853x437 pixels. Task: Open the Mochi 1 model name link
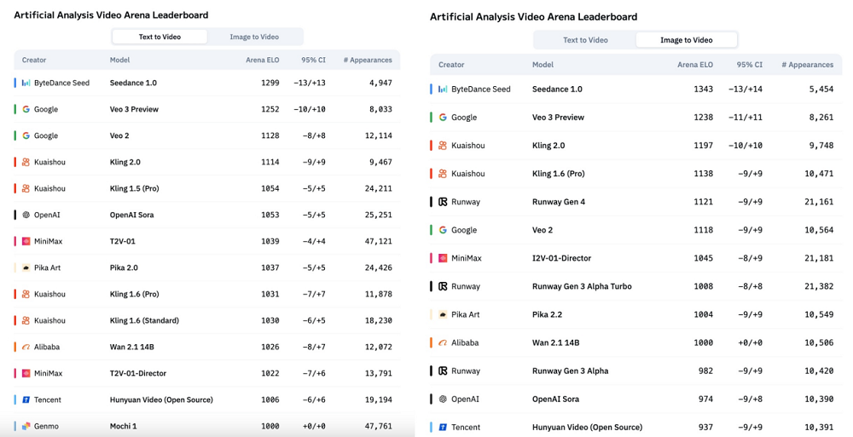pyautogui.click(x=123, y=426)
